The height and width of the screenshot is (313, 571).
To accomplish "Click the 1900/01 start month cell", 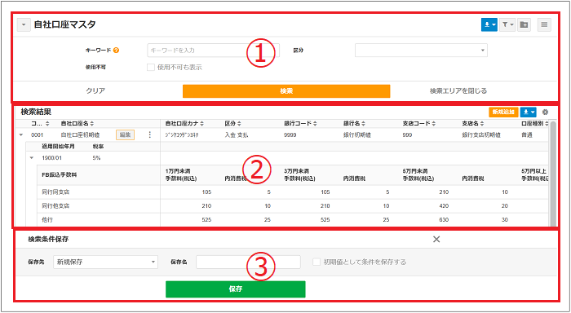I will tap(51, 158).
